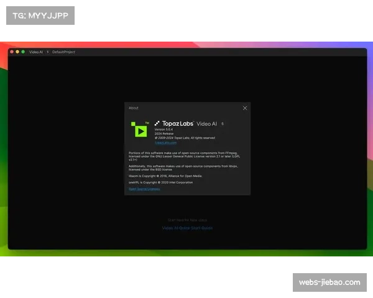Select the DefaultProject name in title bar

click(x=63, y=52)
